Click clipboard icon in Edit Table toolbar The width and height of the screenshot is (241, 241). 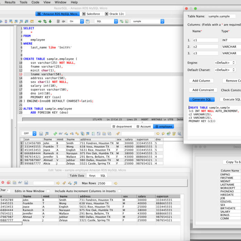pyautogui.click(x=14, y=182)
